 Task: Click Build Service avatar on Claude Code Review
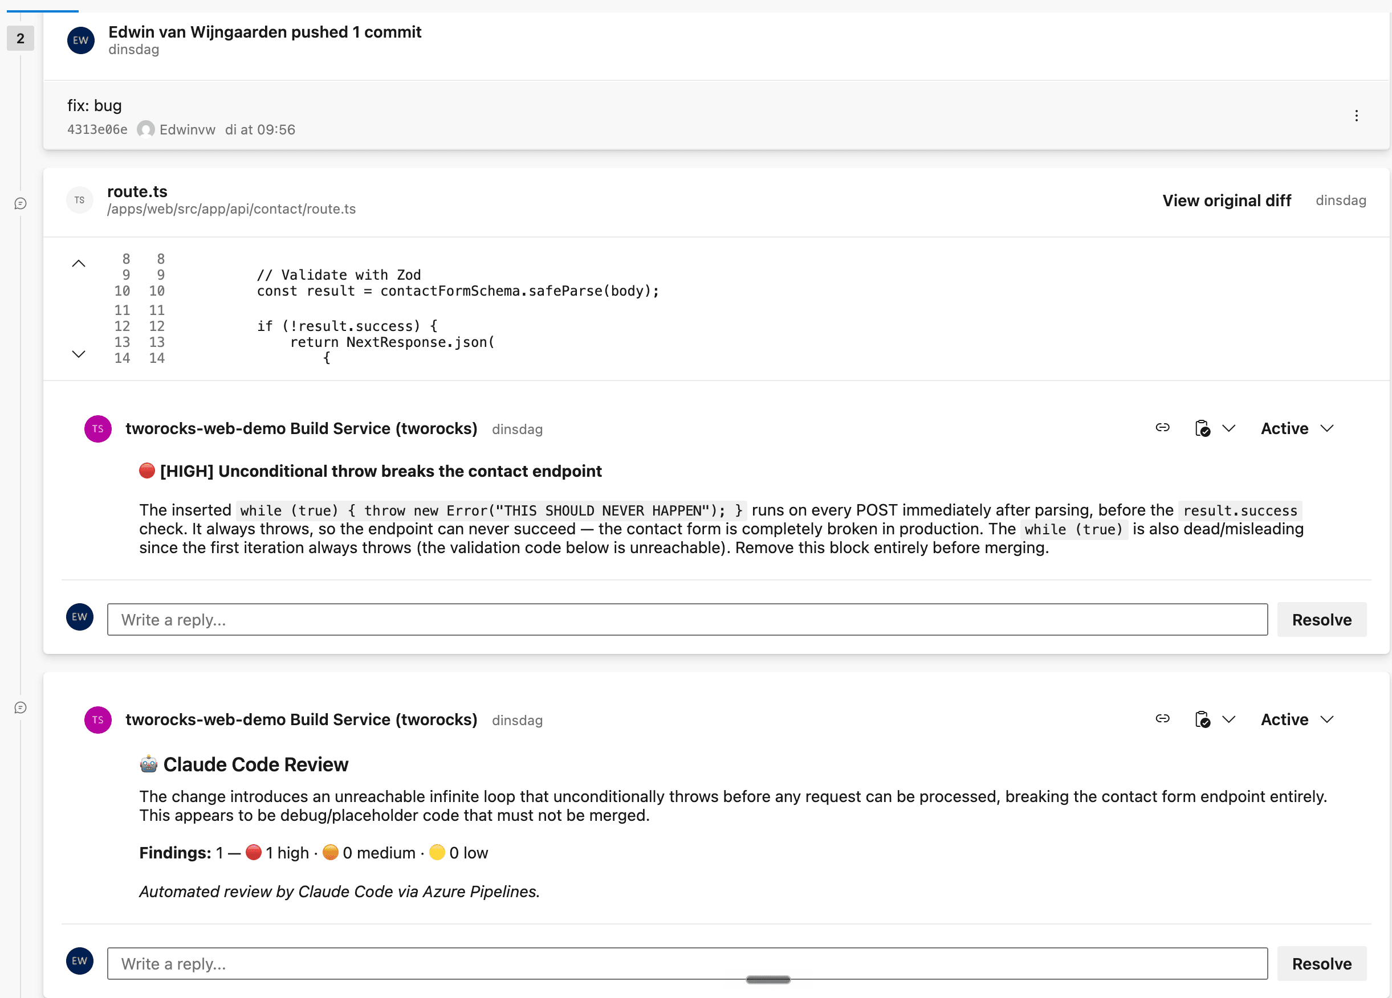click(x=98, y=719)
